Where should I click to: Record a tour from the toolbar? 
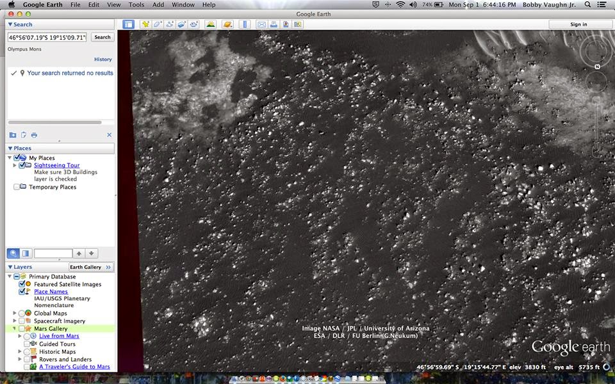click(x=194, y=24)
